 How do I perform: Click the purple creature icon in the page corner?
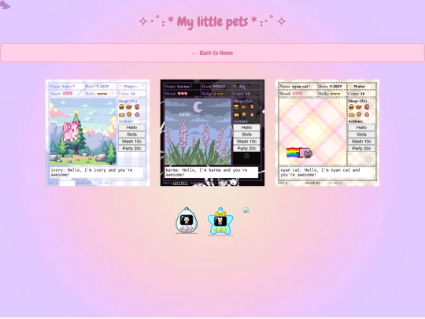click(x=5, y=5)
